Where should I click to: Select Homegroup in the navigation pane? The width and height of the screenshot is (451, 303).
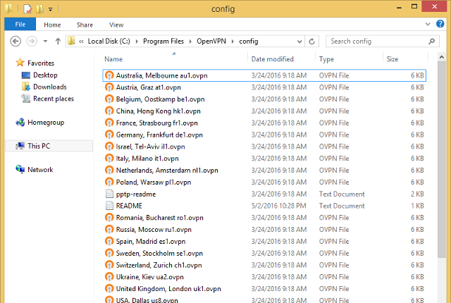coord(46,123)
